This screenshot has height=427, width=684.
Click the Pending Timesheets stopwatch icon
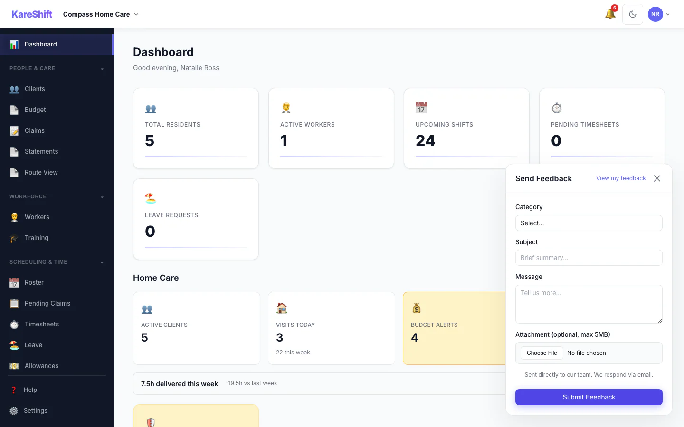557,108
